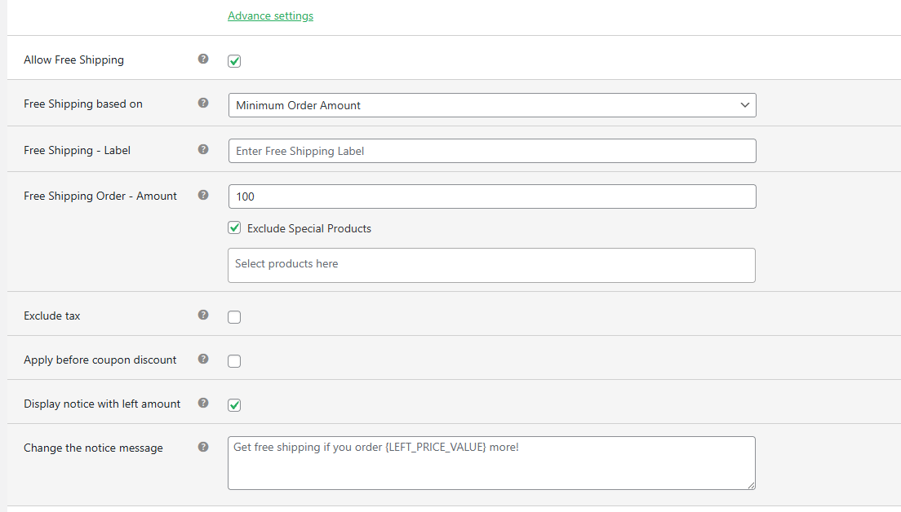This screenshot has width=901, height=512.
Task: Click help icon for Free Shipping - Label
Action: tap(203, 149)
